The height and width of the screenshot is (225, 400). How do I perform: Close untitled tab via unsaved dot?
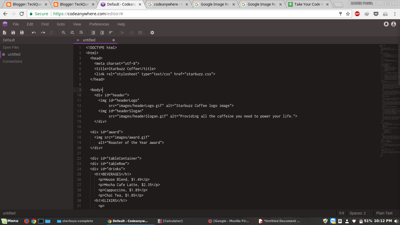pyautogui.click(x=114, y=40)
